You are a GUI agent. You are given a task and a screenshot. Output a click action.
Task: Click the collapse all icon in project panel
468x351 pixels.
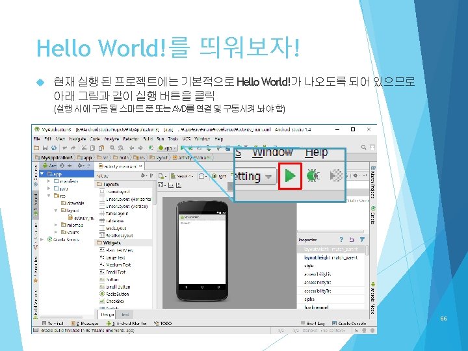point(70,165)
